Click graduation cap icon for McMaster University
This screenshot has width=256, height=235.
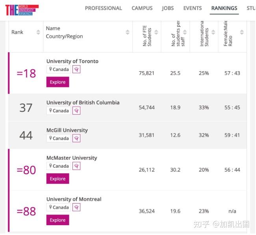tap(76, 166)
